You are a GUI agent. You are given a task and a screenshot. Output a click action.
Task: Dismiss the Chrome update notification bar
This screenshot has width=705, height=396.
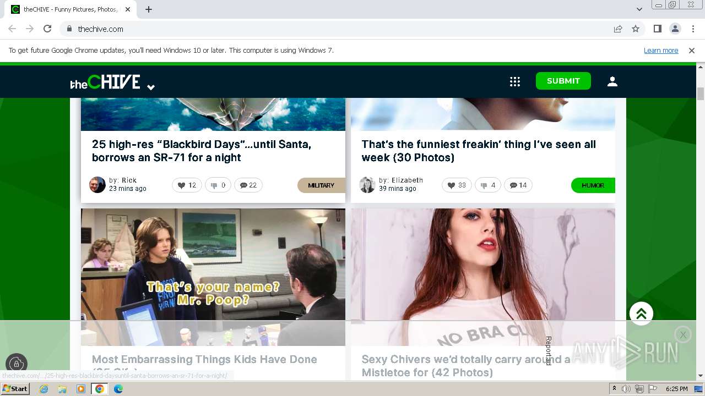[692, 51]
